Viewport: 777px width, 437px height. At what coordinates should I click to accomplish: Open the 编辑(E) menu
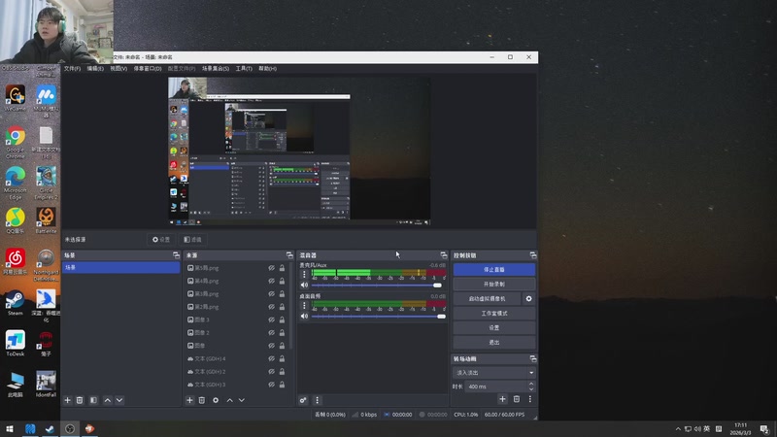click(x=95, y=68)
